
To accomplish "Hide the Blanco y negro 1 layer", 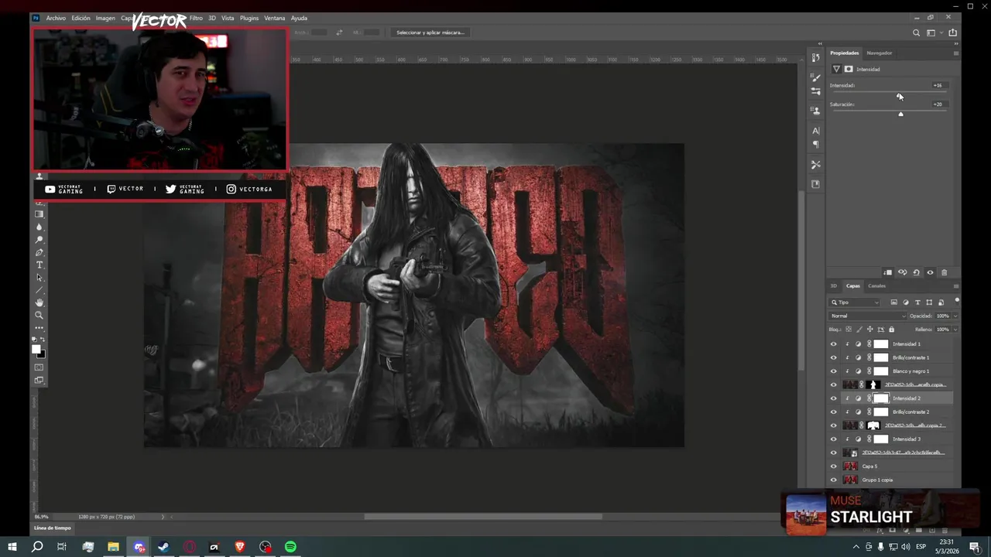I will tap(833, 371).
